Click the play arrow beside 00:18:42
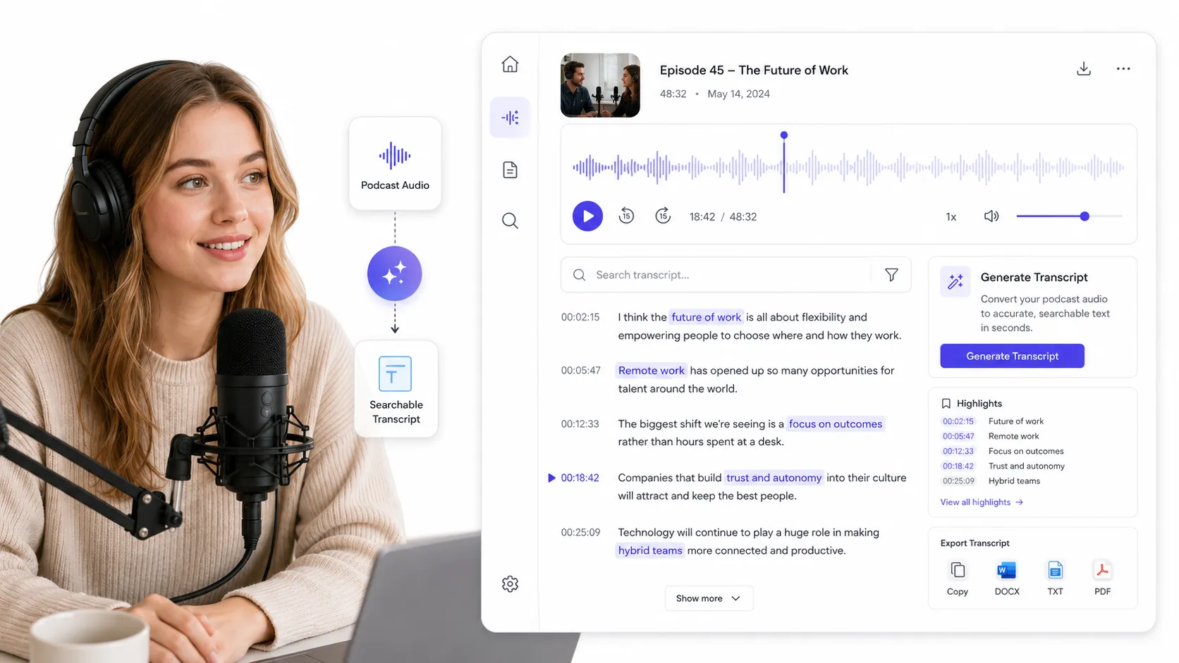 (551, 478)
